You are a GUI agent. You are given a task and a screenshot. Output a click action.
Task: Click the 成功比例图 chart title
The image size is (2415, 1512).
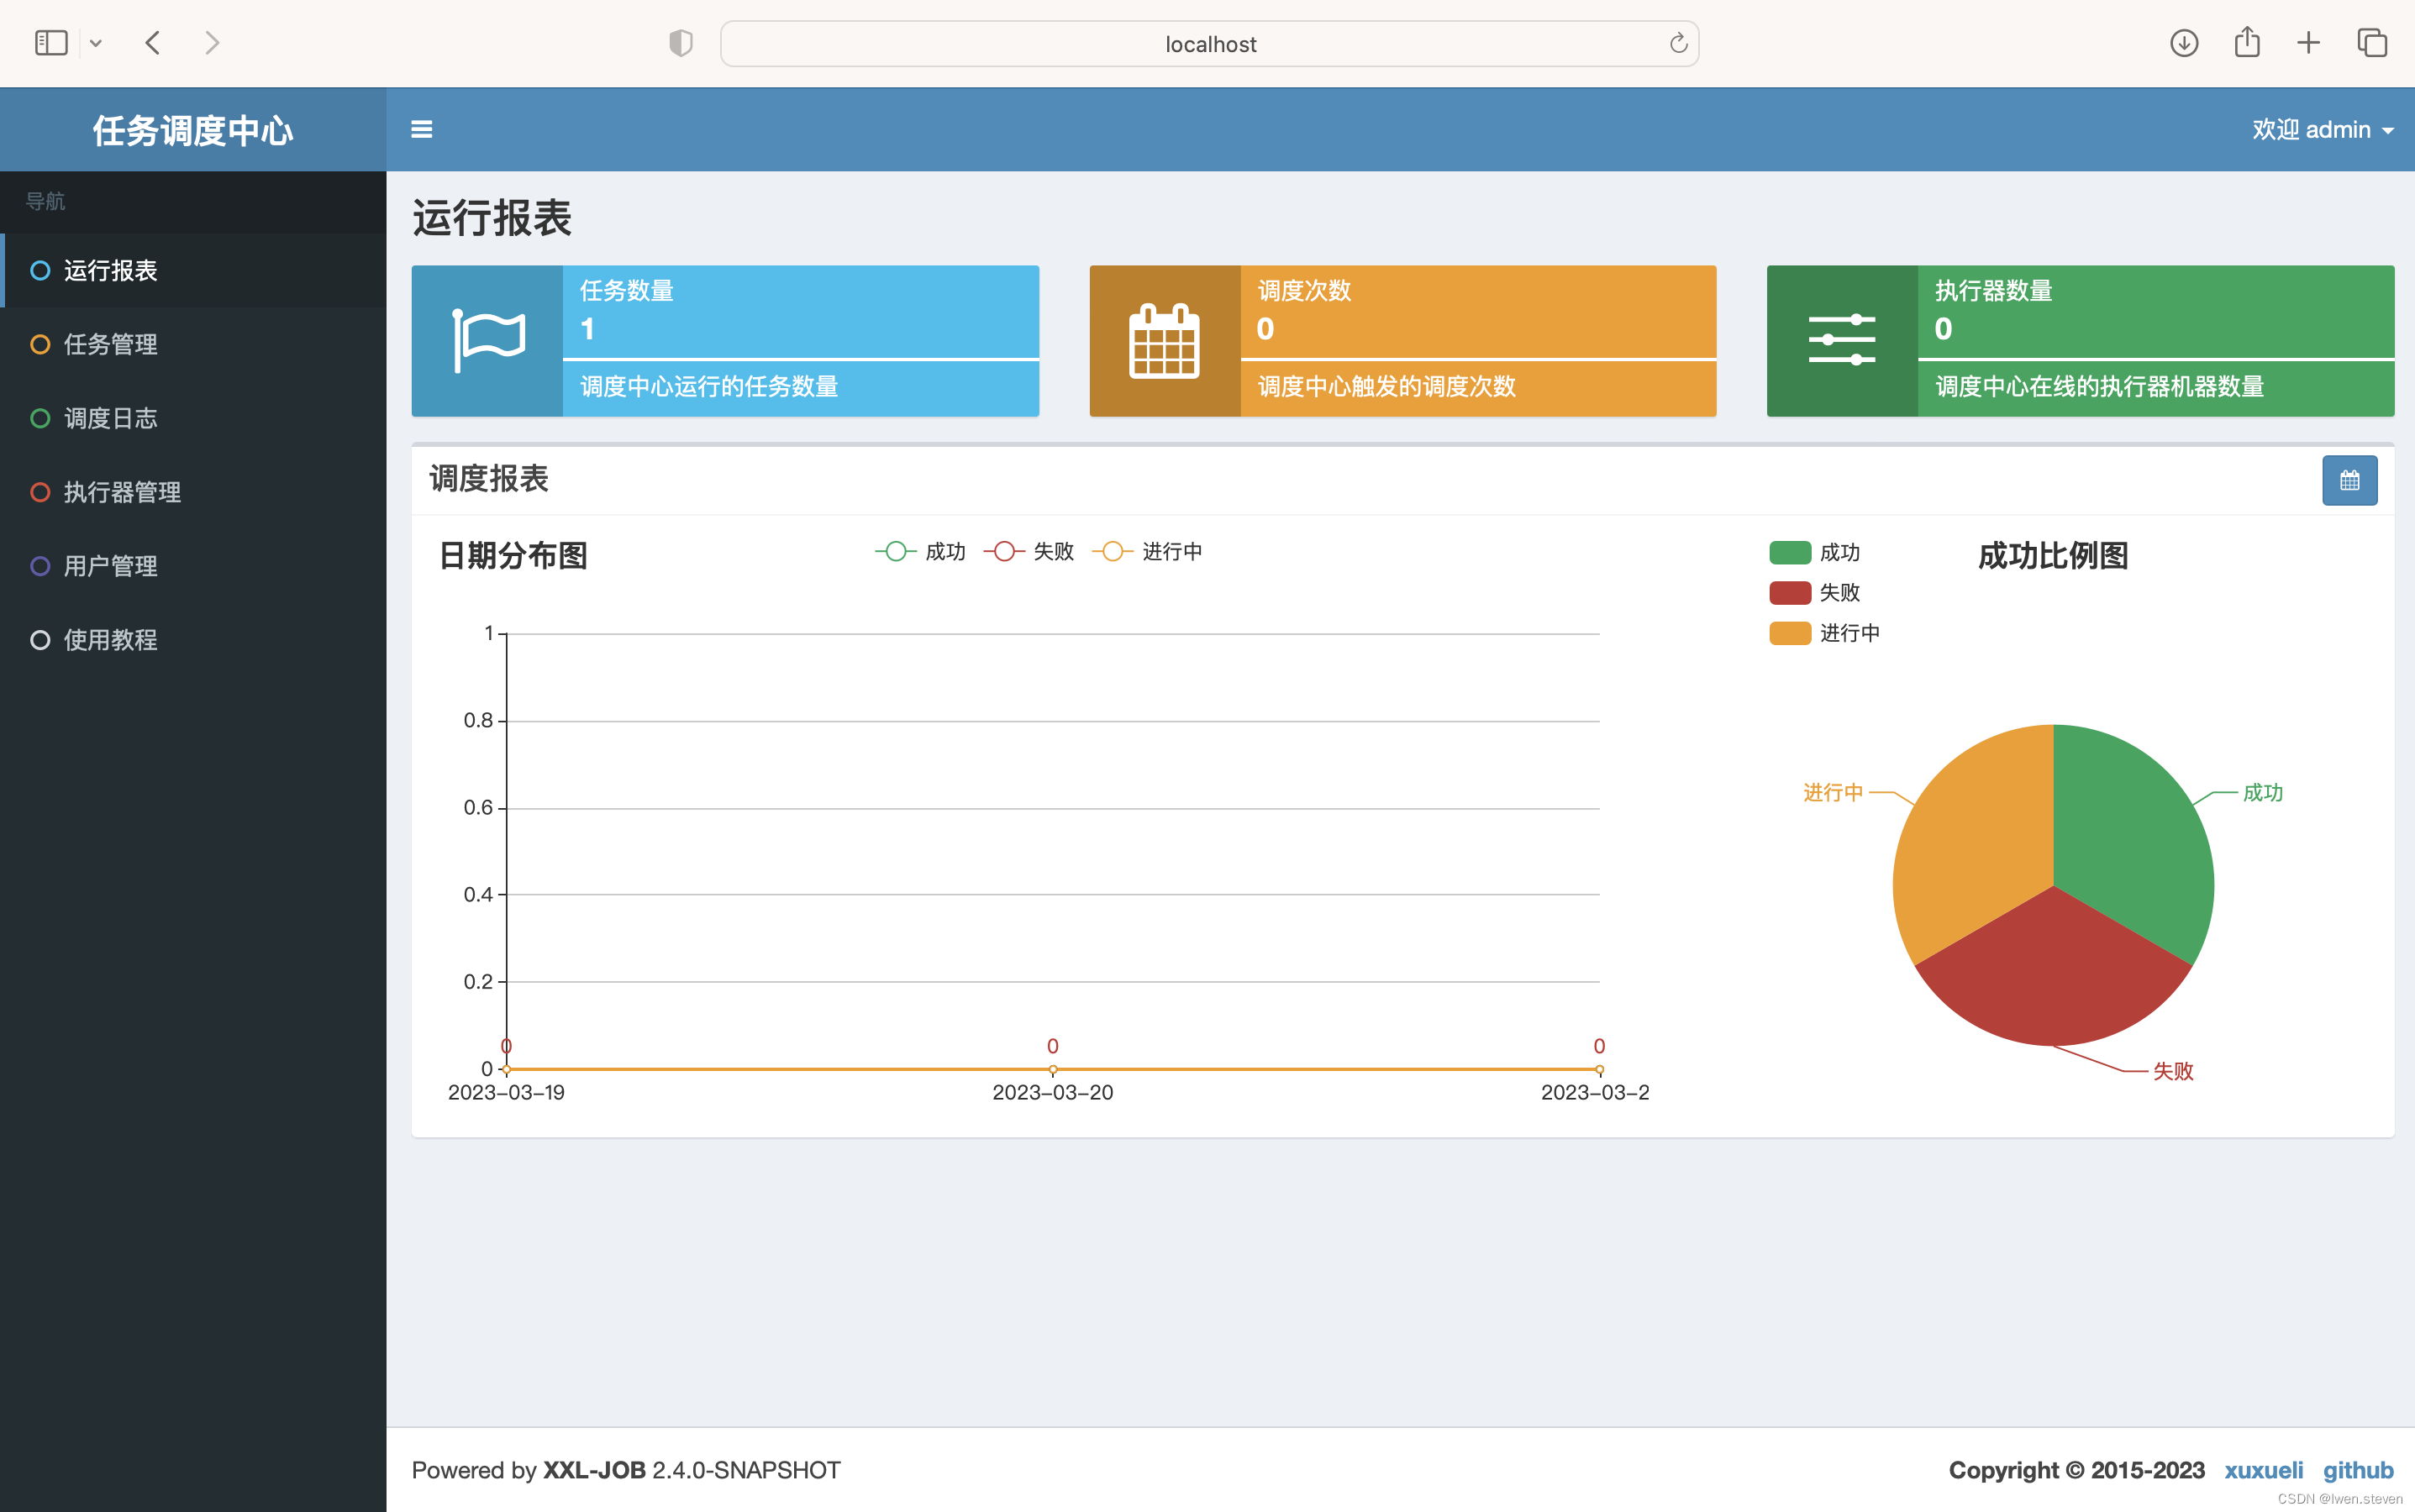pos(2053,555)
